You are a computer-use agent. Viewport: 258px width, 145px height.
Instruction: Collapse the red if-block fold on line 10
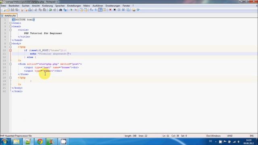pos(10,50)
